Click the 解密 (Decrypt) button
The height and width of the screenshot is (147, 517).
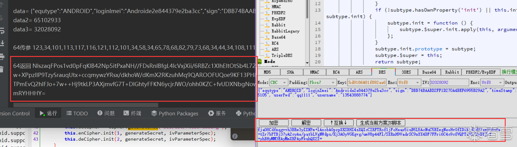306,123
